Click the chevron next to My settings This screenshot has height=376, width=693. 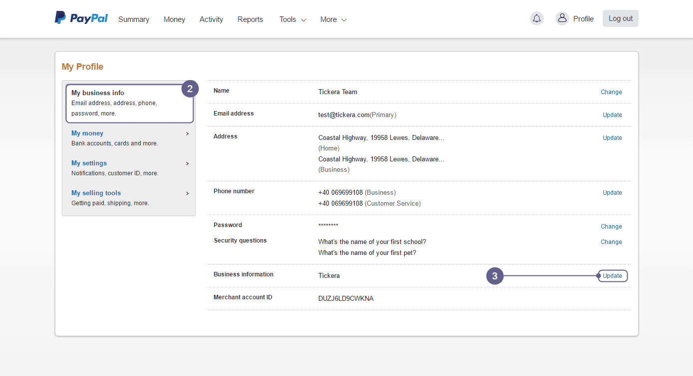[x=188, y=163]
